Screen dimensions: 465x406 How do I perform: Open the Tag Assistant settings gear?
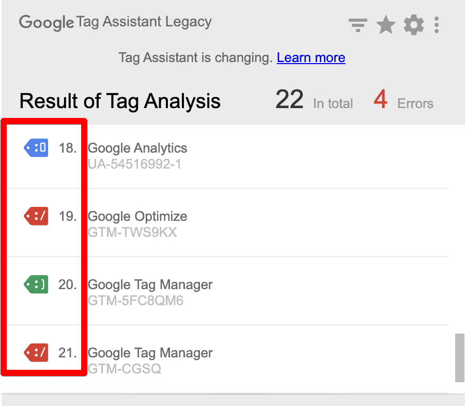(x=414, y=24)
